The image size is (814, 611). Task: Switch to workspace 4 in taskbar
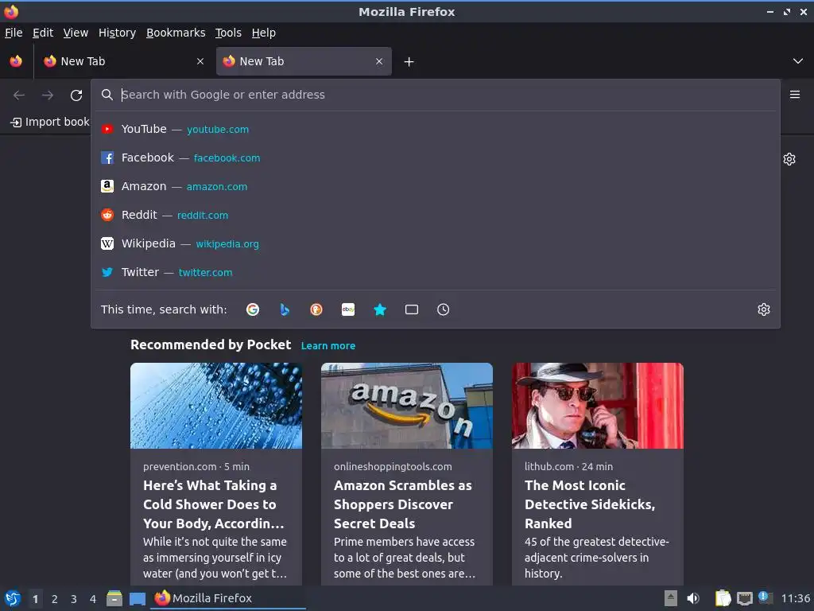click(x=93, y=599)
